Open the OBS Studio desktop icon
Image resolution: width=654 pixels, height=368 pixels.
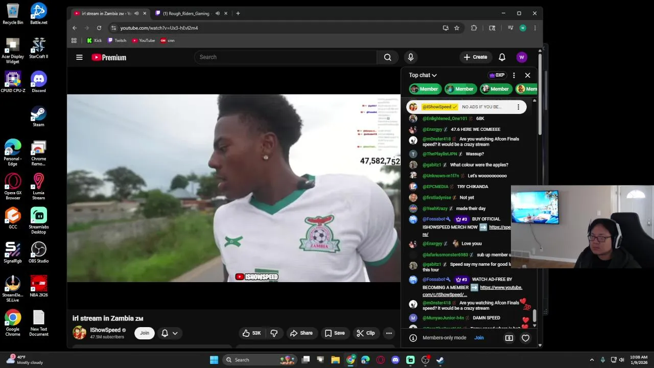click(x=38, y=252)
